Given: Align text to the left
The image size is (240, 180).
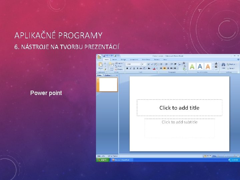Looking at the screenshot, I should pos(161,68).
